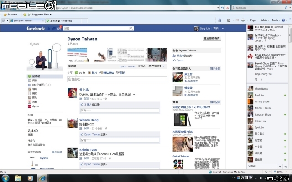Click the IE Help question mark icon
Viewport: 292px width, 182px height.
(283, 20)
